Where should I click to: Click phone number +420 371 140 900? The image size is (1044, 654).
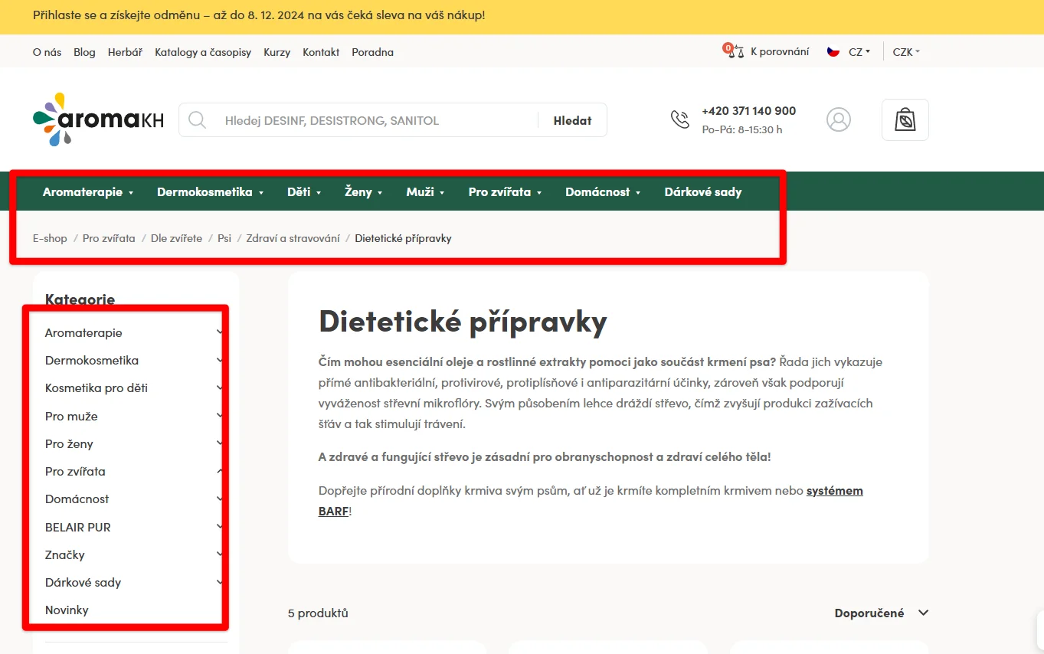tap(748, 111)
